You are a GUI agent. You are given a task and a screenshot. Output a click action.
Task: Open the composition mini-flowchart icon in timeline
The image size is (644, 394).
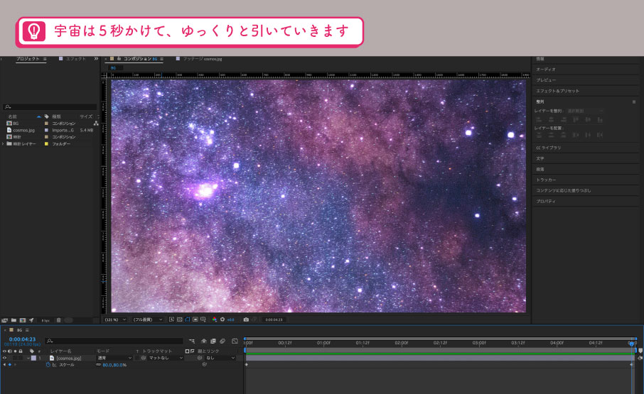192,341
